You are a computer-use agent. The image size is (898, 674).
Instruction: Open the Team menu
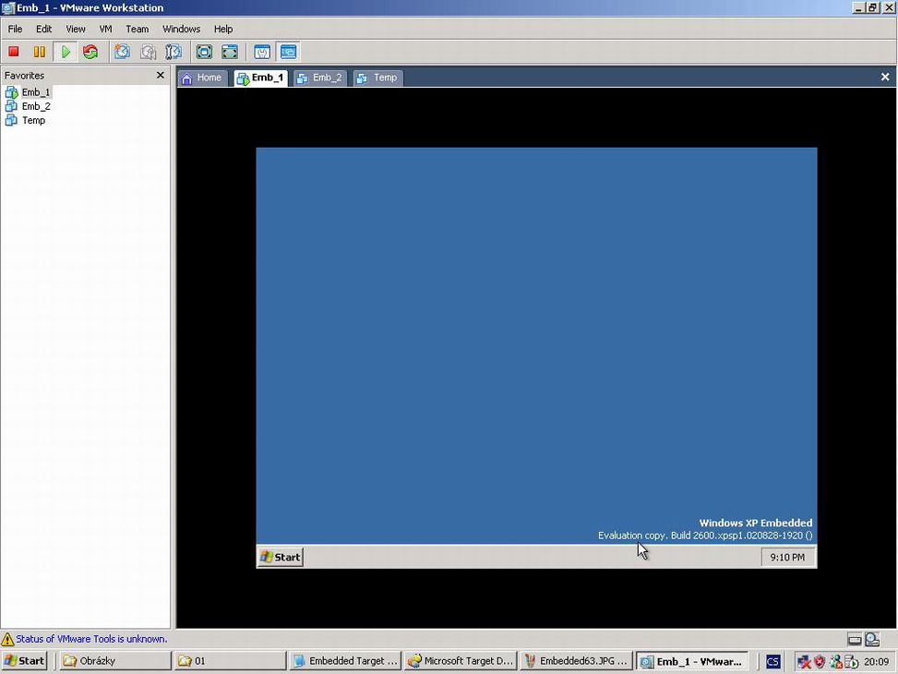[137, 29]
